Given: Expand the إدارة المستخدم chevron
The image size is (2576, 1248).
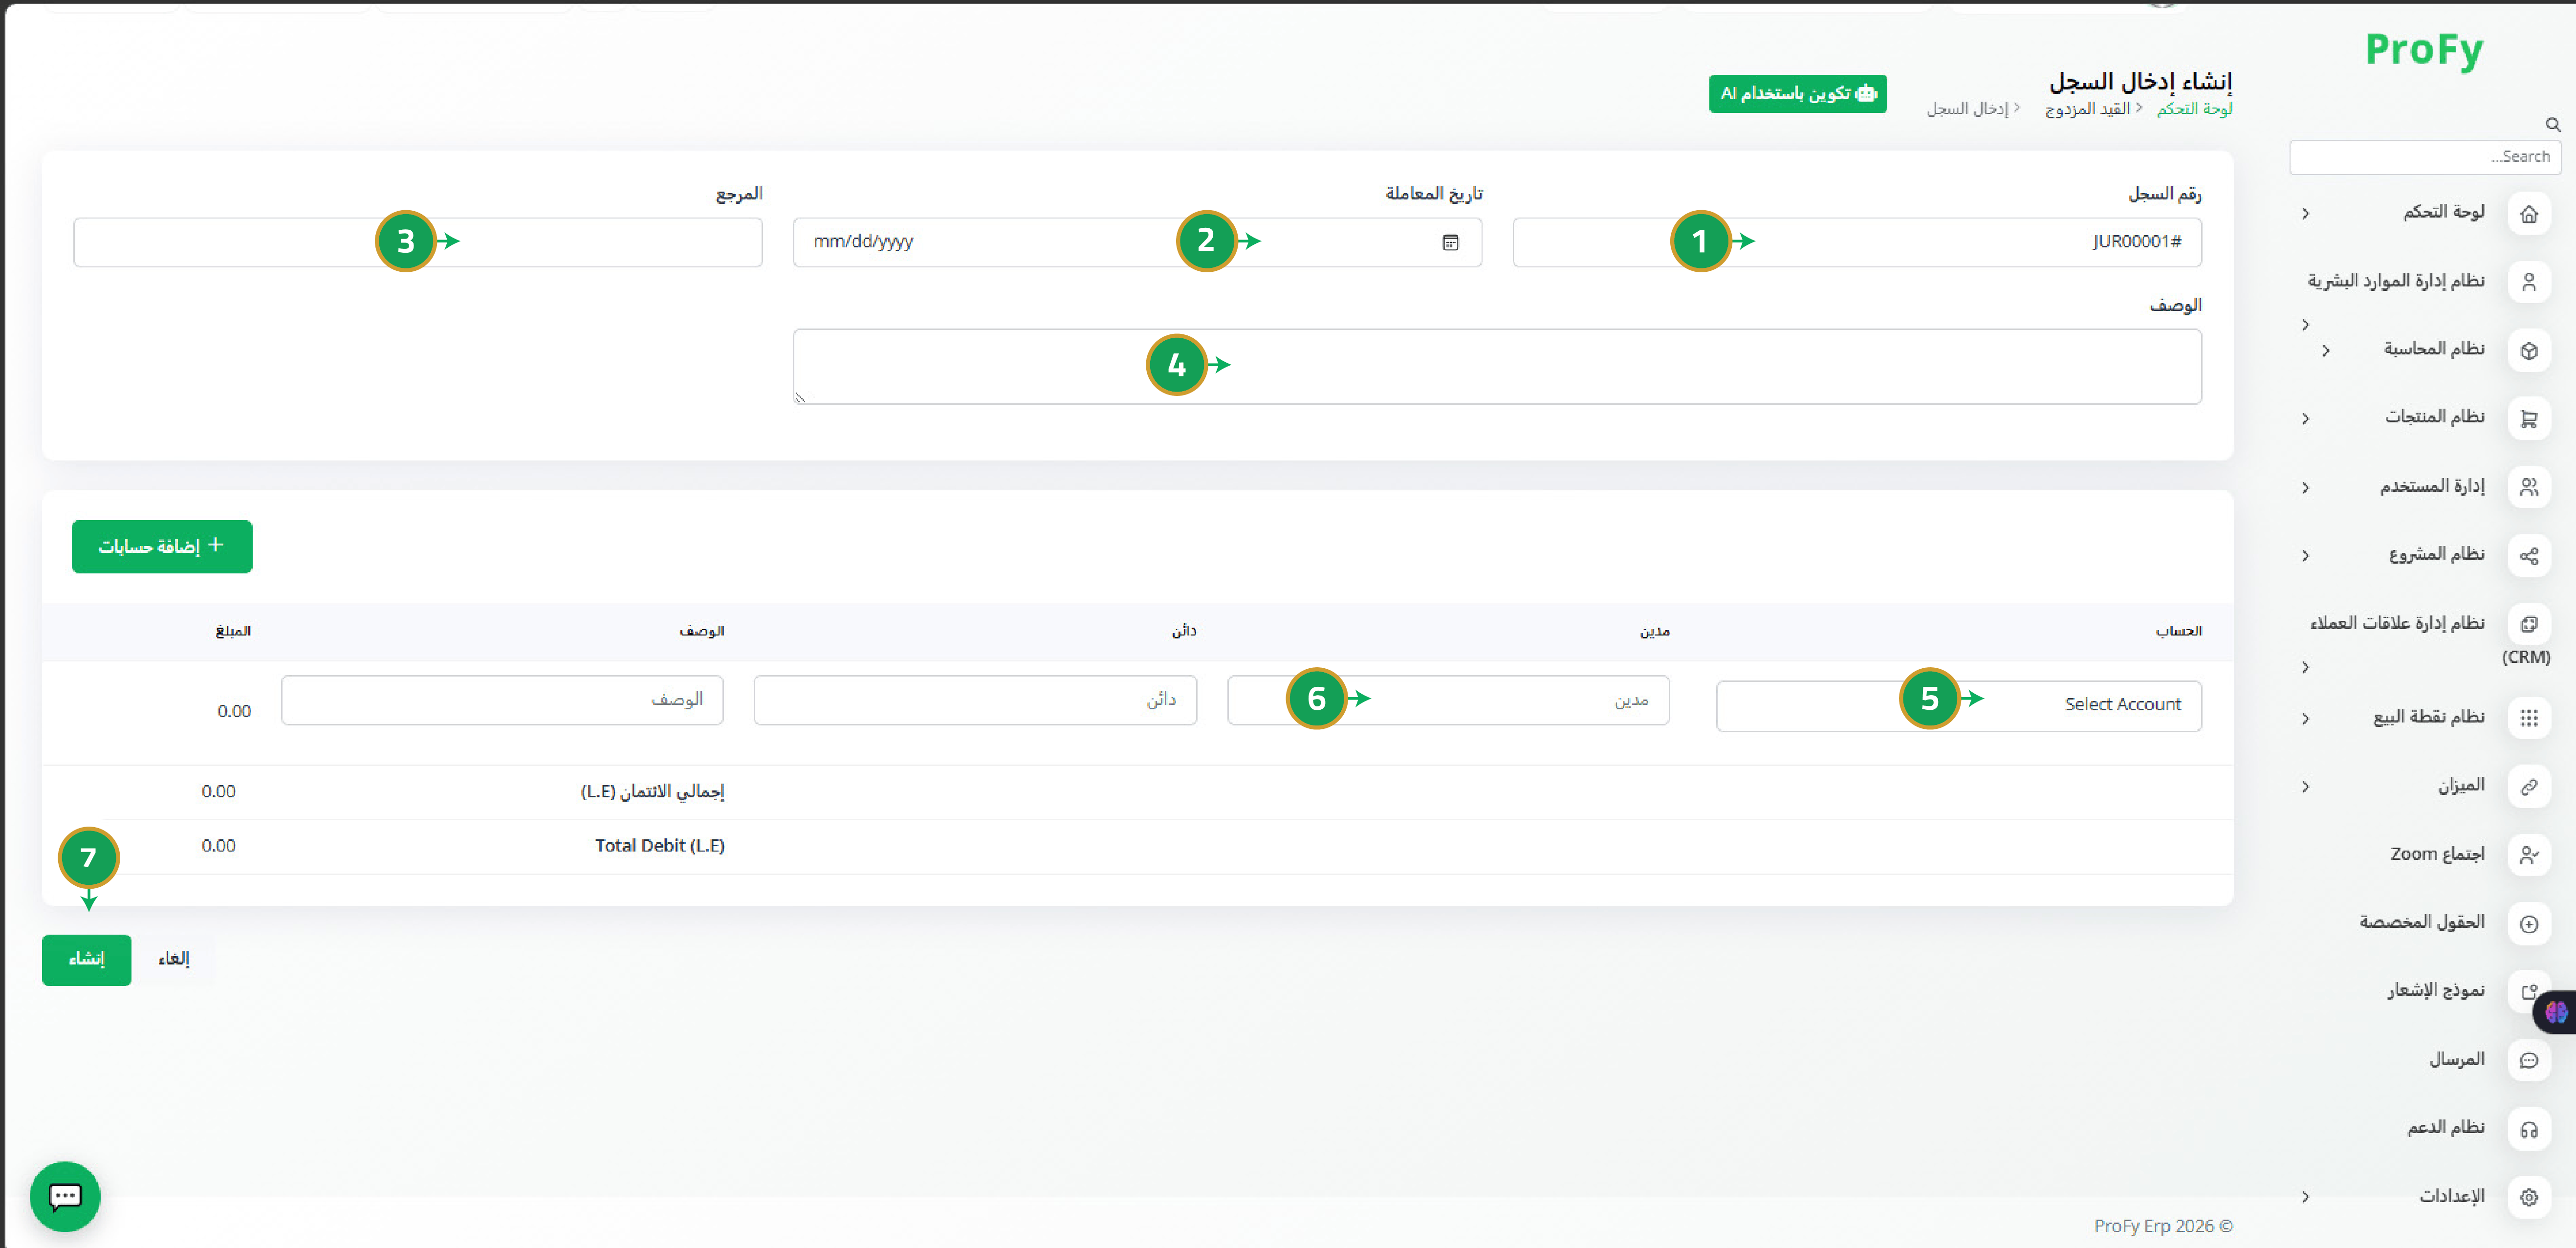Looking at the screenshot, I should pos(2305,488).
